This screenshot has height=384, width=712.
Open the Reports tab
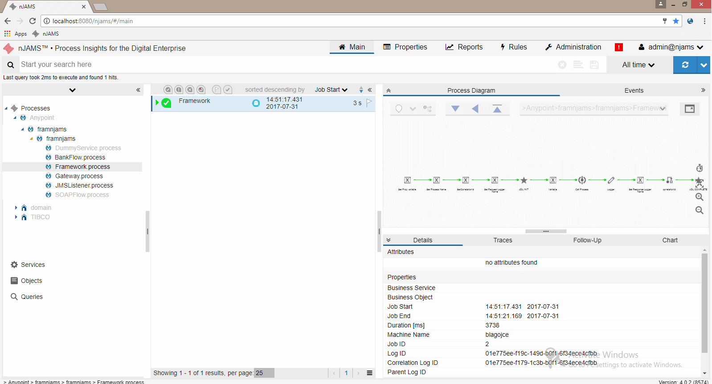point(464,47)
